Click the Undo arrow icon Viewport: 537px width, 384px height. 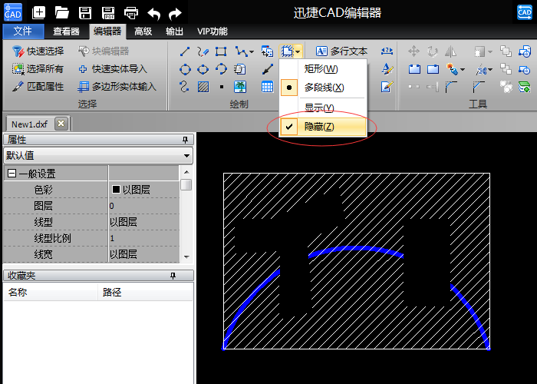pyautogui.click(x=154, y=12)
